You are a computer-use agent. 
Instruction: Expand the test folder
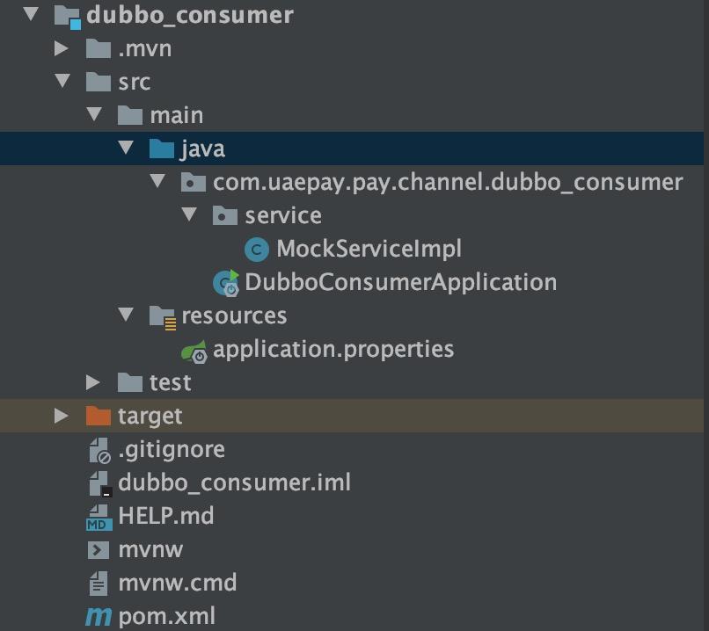[x=91, y=382]
